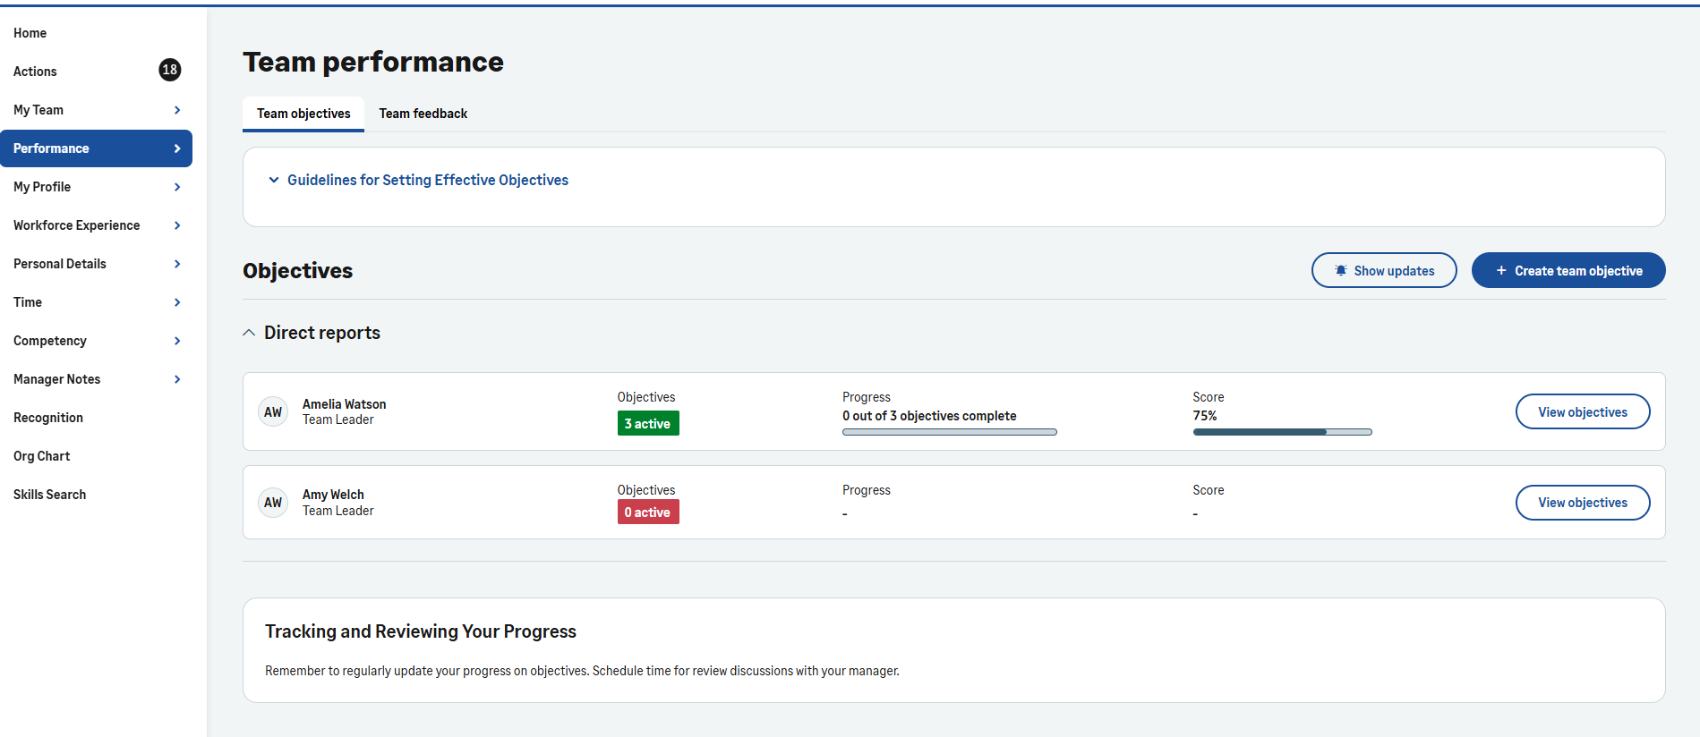
Task: Open Org Chart from the sidebar
Action: [x=42, y=456]
